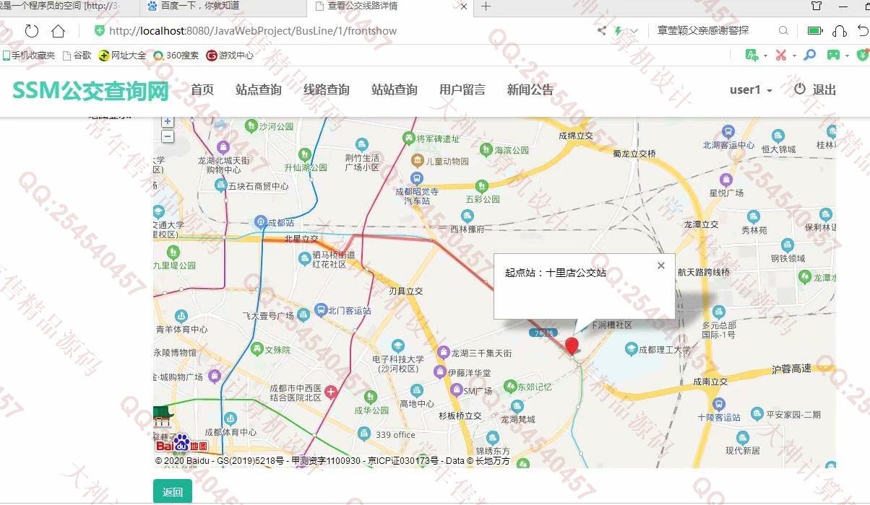Open 新闻公告 navigation item
Viewport: 870px width, 505px height.
530,90
